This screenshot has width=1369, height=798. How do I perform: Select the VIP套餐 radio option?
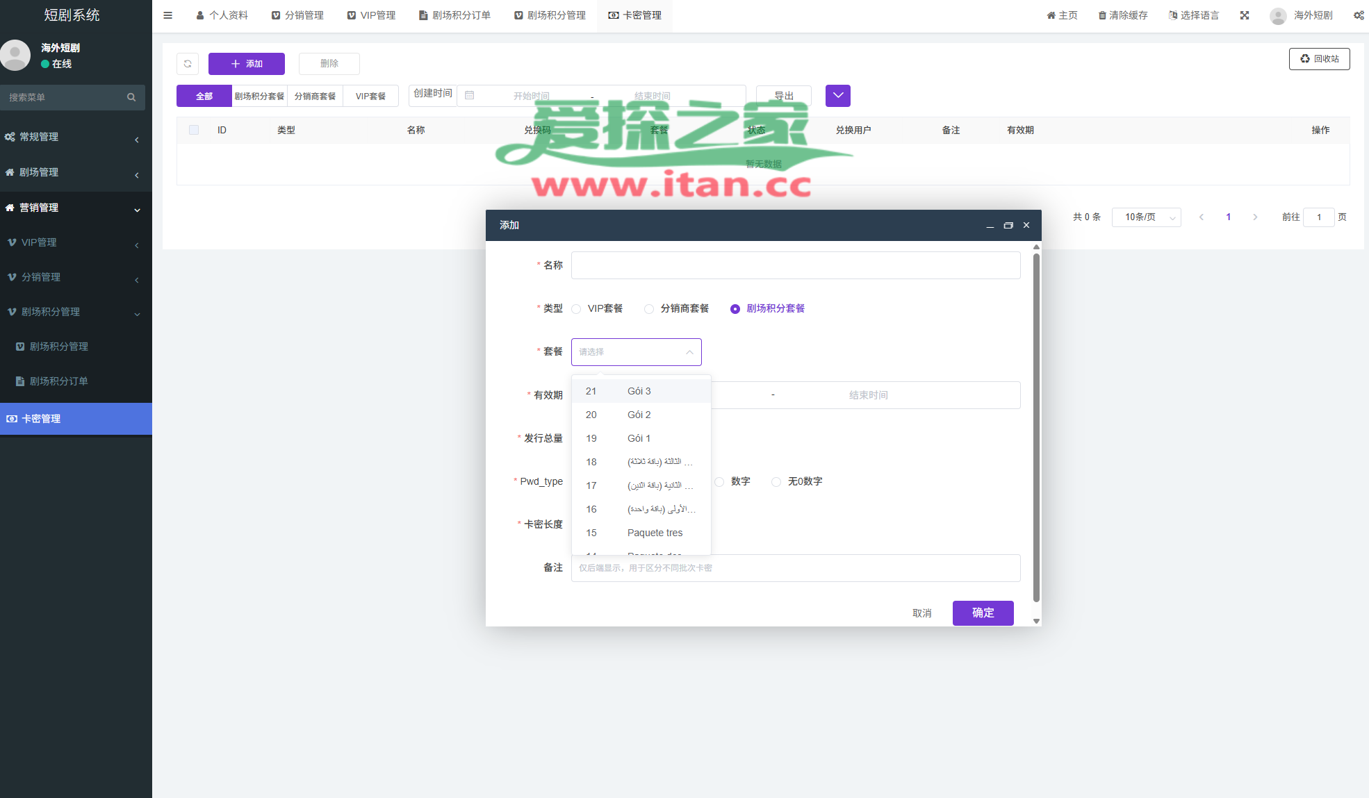pyautogui.click(x=577, y=309)
